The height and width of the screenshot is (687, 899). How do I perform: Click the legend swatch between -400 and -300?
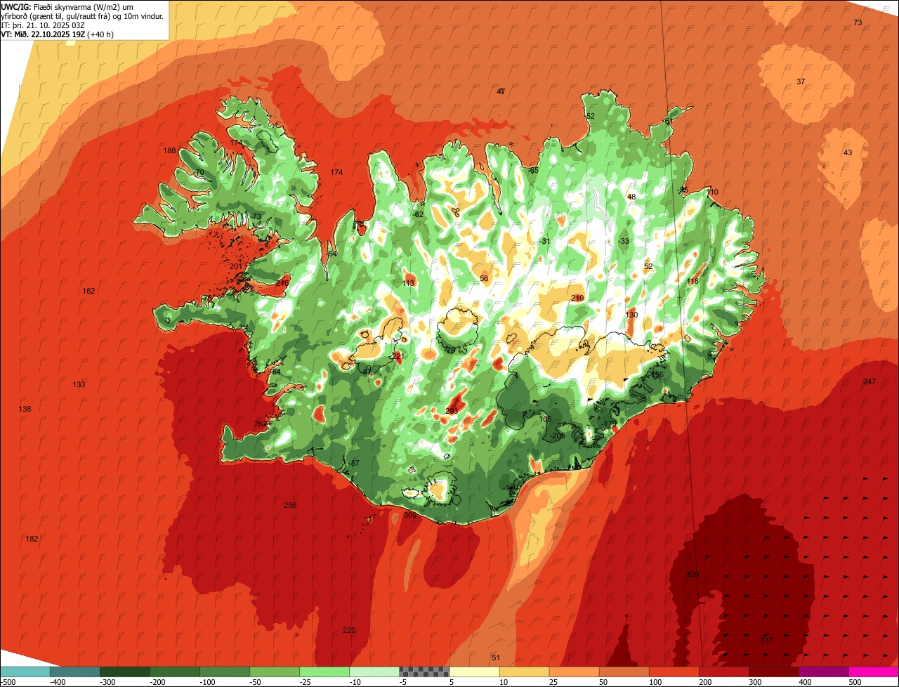[75, 672]
